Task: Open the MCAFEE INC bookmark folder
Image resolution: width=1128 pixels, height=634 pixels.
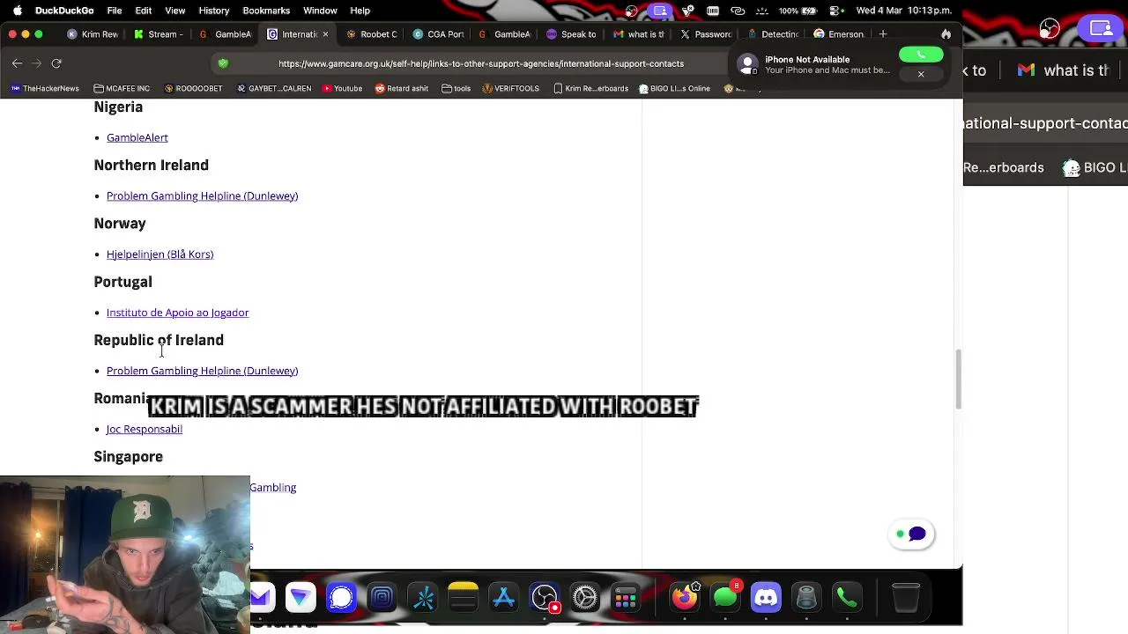Action: coord(121,88)
